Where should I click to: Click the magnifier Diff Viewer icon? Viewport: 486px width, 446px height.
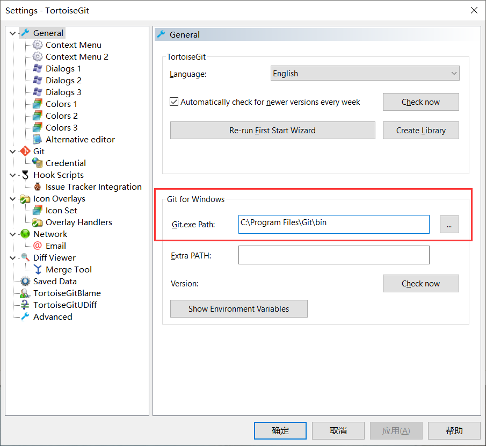25,257
